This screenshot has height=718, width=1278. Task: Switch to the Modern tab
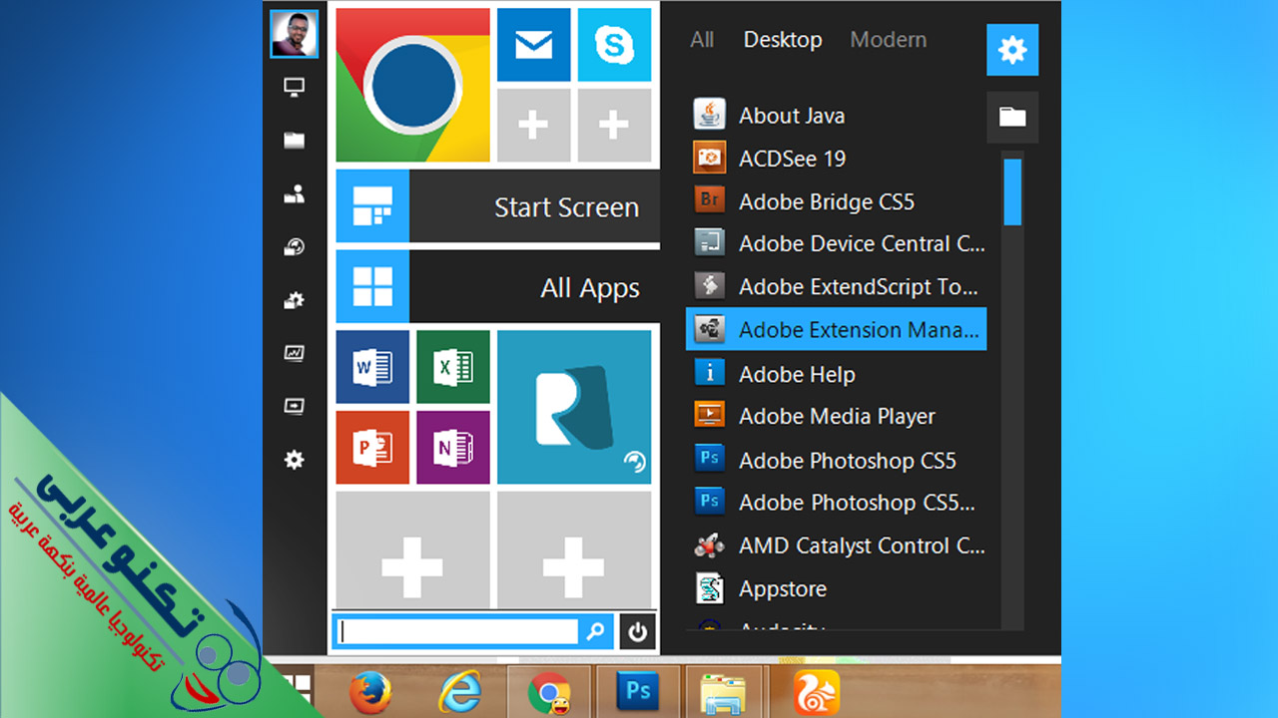pos(888,40)
